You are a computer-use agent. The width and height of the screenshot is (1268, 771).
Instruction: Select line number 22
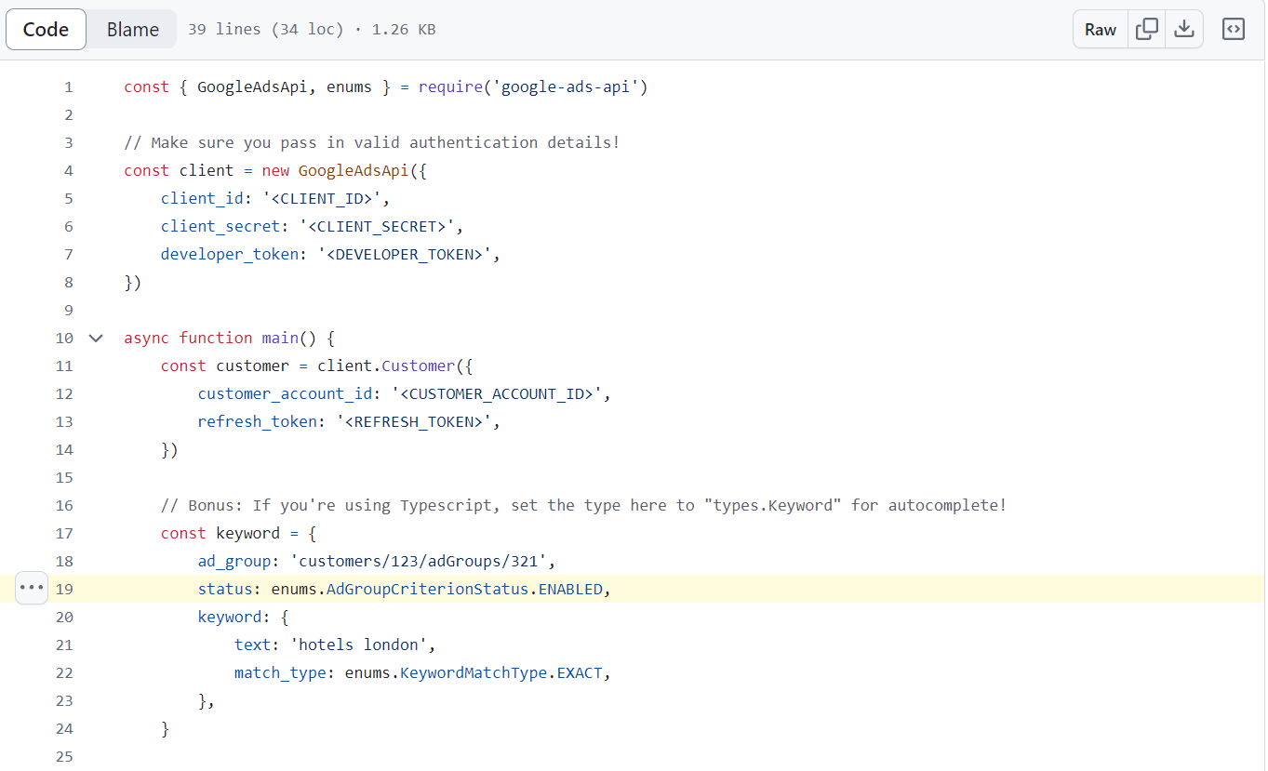click(63, 672)
